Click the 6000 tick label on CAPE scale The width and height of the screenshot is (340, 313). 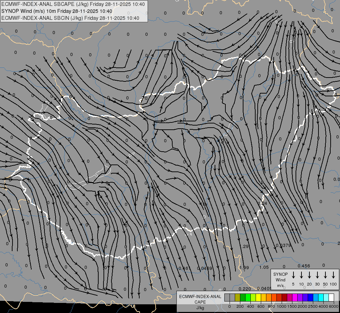(x=334, y=306)
